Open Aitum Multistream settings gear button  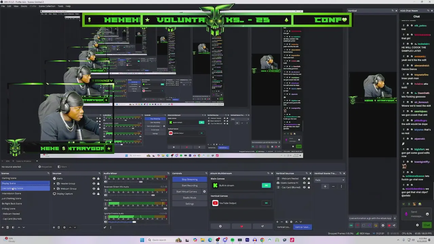(220, 226)
